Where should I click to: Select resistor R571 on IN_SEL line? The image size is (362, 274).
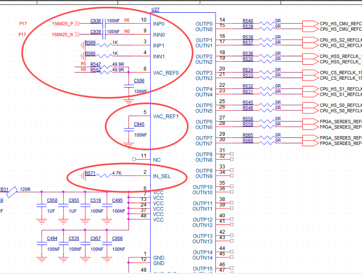104,176
